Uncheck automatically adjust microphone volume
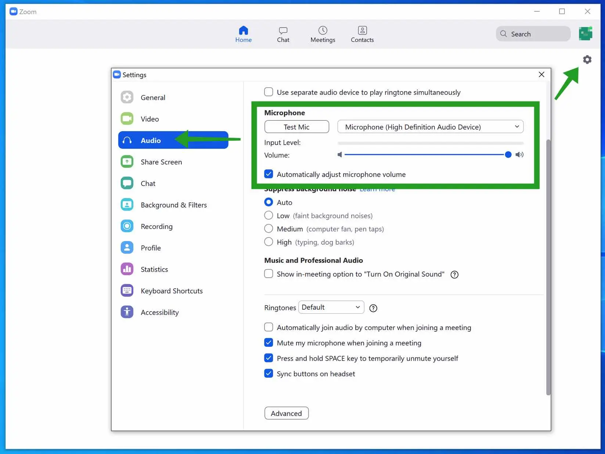 pos(269,174)
